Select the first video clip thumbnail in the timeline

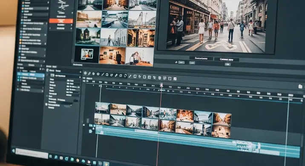tap(103, 108)
